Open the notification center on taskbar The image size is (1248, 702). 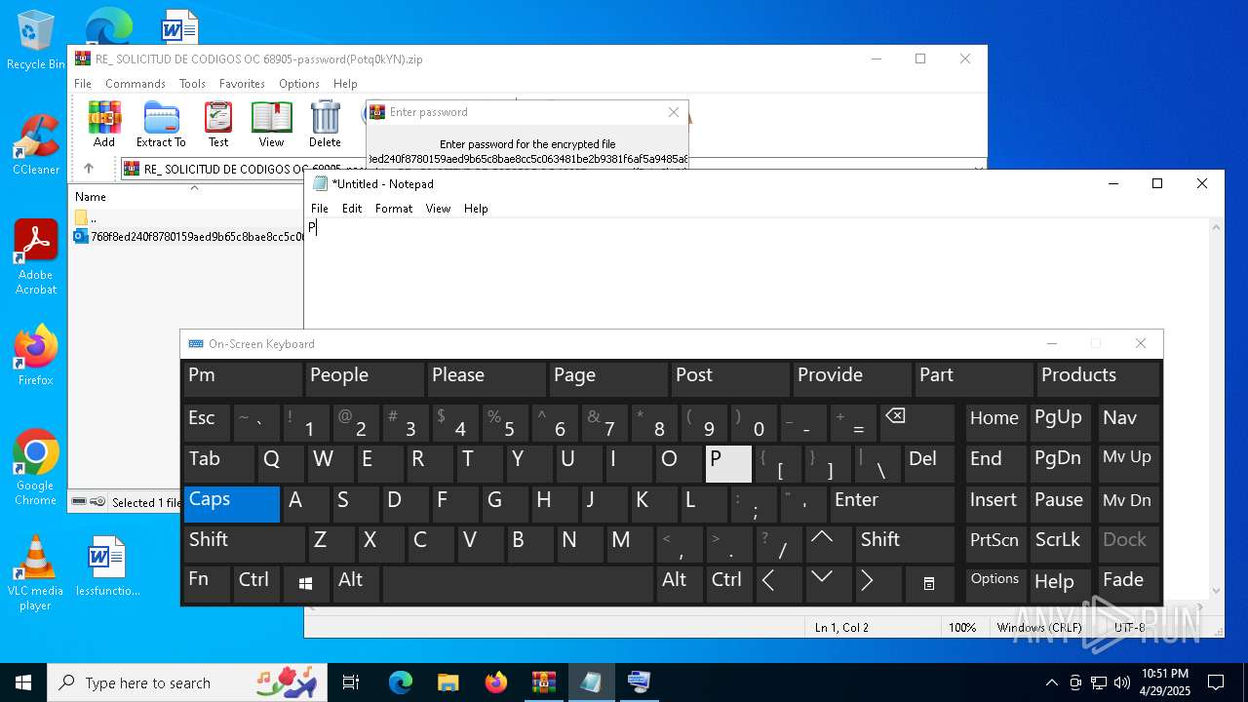pyautogui.click(x=1216, y=682)
